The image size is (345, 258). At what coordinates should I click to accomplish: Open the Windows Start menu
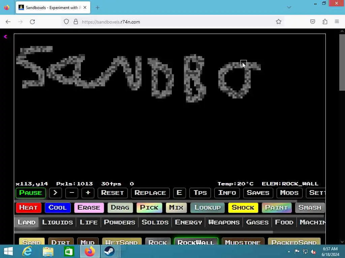[x=8, y=251]
